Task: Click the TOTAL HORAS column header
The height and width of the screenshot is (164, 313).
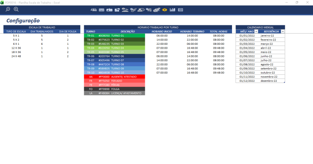Action: tap(219, 31)
